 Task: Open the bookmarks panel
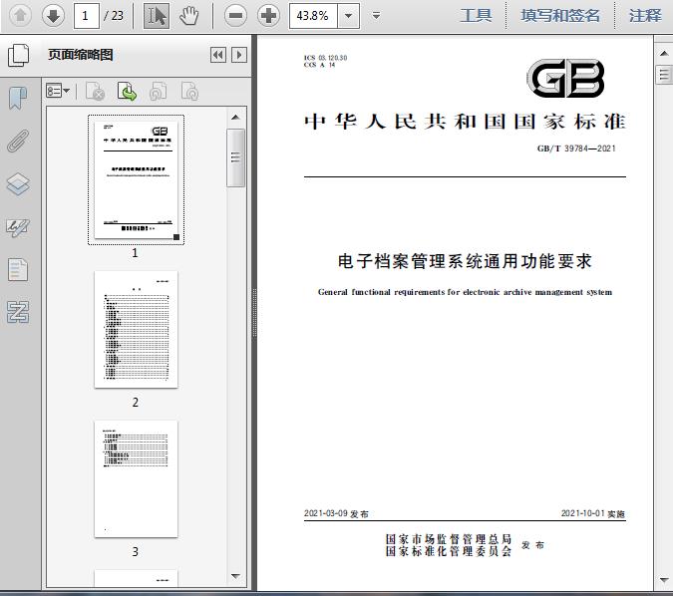pyautogui.click(x=18, y=98)
